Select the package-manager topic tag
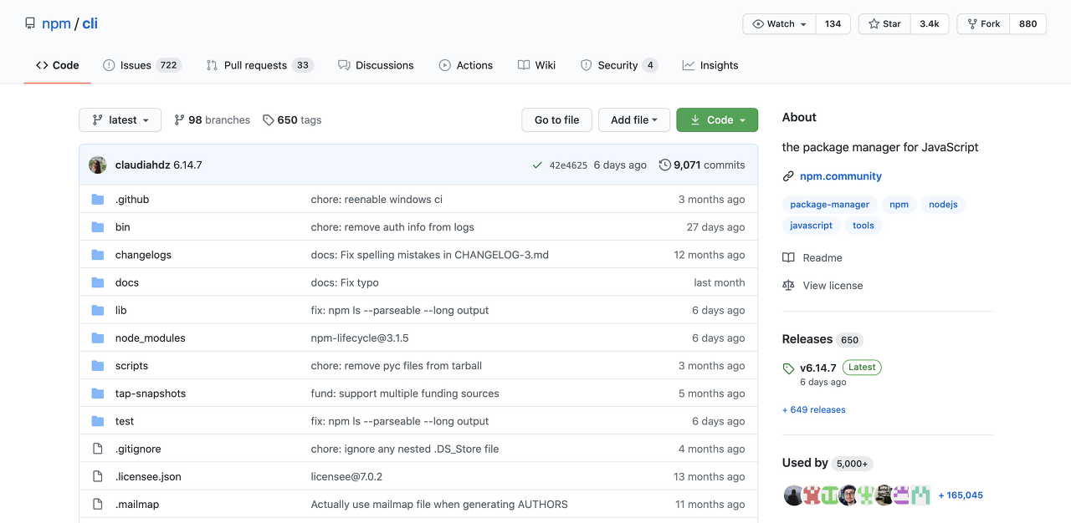This screenshot has width=1071, height=523. click(830, 205)
